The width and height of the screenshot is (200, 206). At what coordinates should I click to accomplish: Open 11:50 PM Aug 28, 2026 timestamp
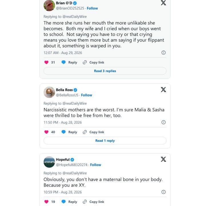[63, 123]
